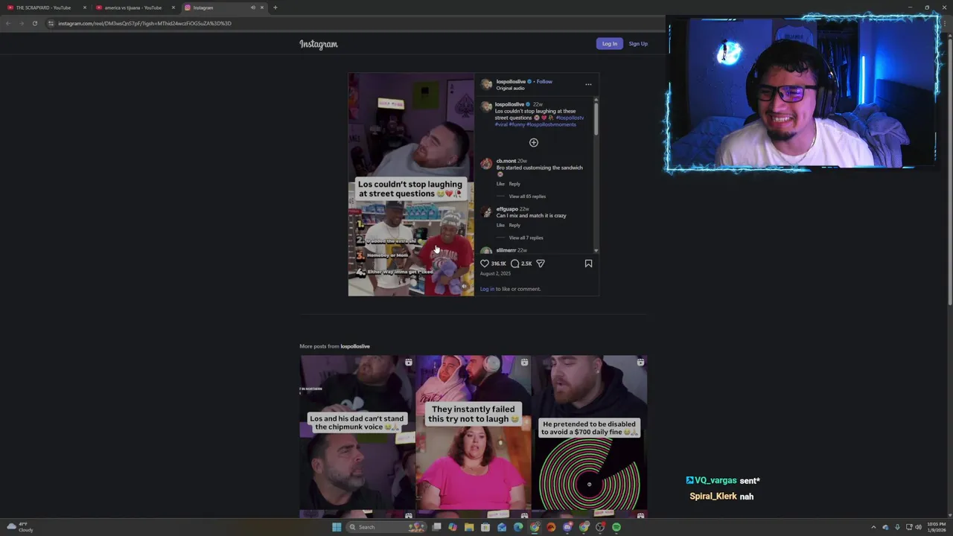Open clock and date in taskbar
This screenshot has width=953, height=536.
936,527
